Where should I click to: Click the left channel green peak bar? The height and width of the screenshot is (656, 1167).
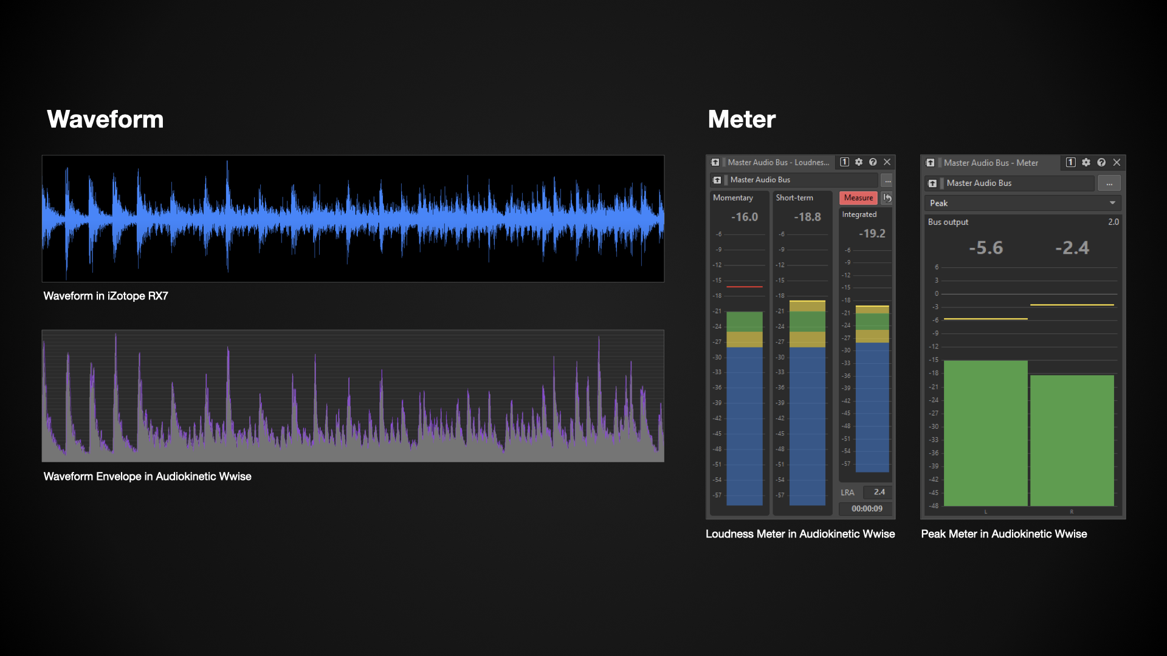986,433
